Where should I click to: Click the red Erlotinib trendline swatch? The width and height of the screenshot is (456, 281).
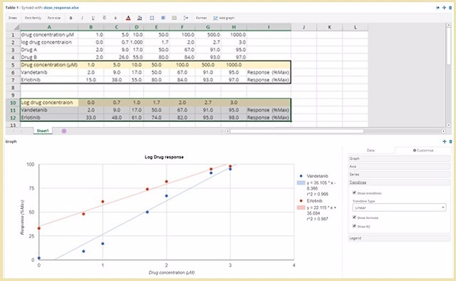[301, 208]
